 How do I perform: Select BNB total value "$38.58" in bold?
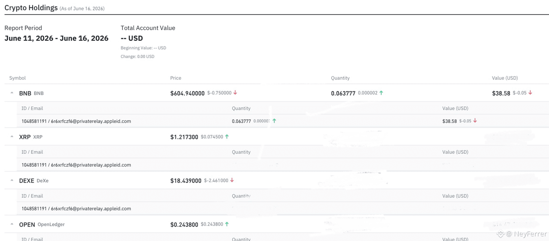pos(501,93)
